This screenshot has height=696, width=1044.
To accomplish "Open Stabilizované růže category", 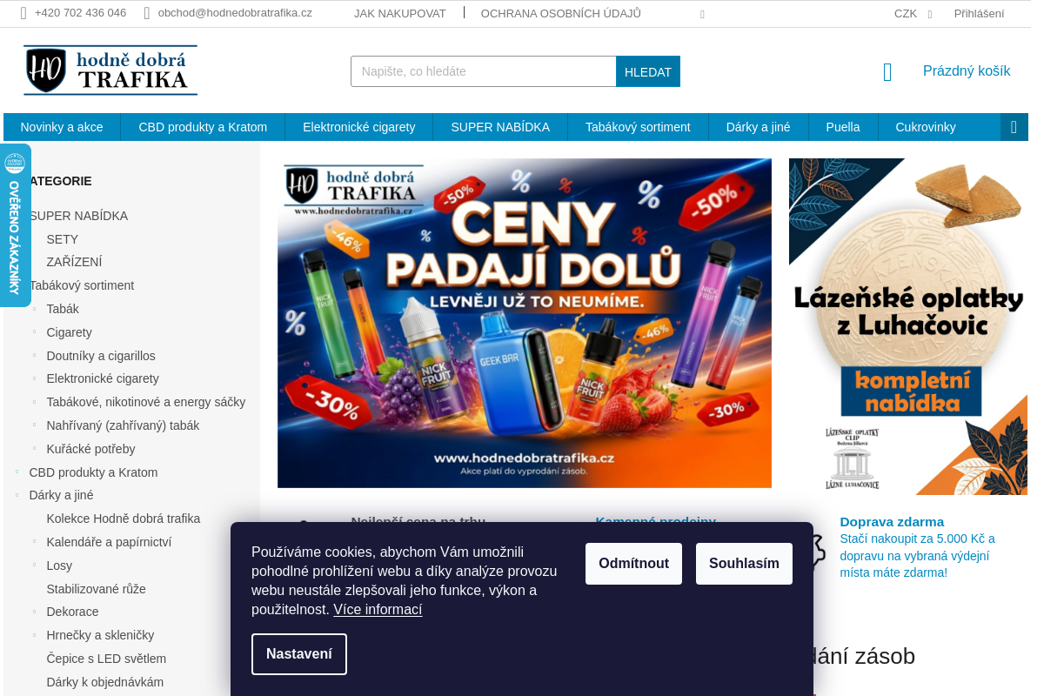I will pyautogui.click(x=97, y=589).
